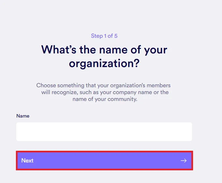Click the "will recognize, such as your company" line

point(105,92)
